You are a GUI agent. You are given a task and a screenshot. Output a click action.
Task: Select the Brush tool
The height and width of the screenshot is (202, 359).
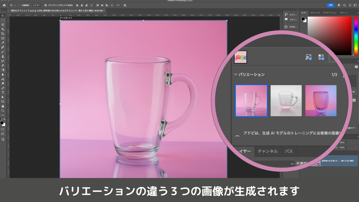(x=3, y=52)
